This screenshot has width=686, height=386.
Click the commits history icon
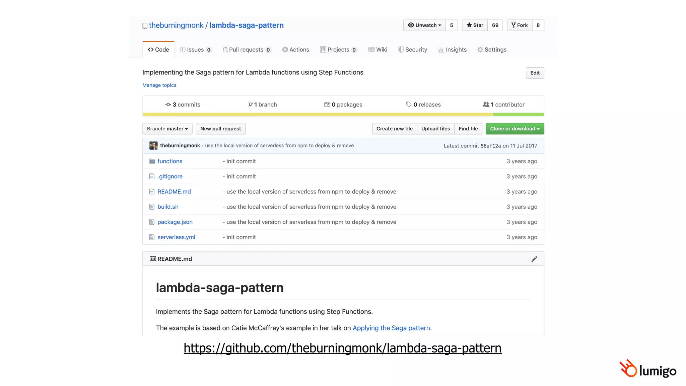pyautogui.click(x=168, y=105)
